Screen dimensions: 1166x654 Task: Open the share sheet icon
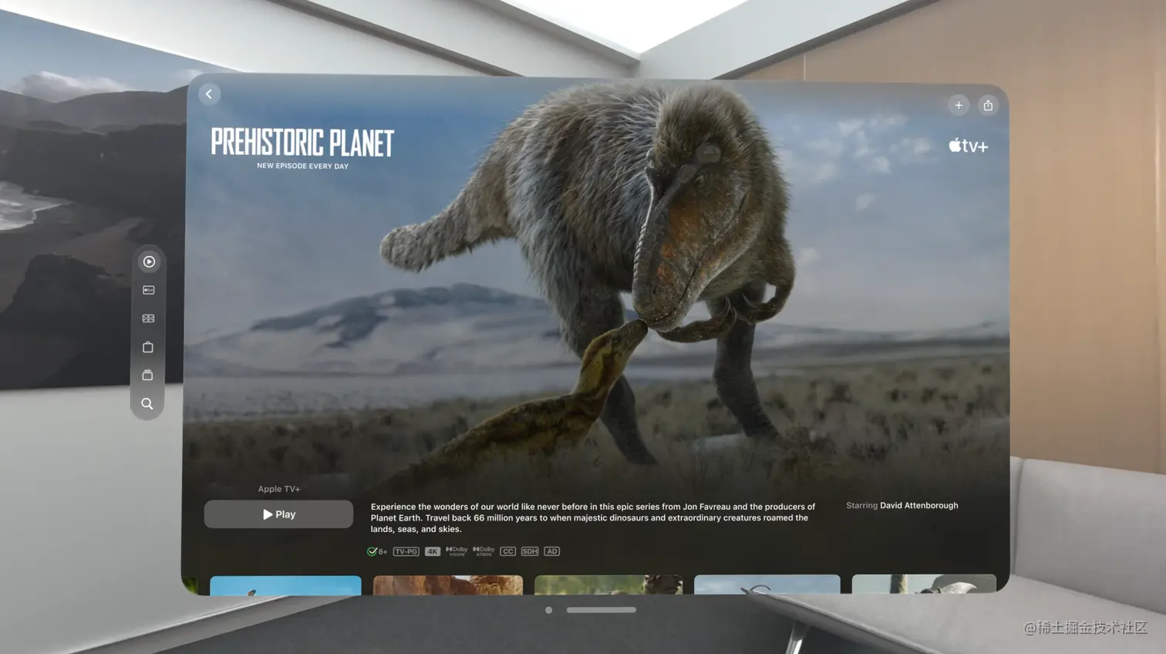(988, 106)
